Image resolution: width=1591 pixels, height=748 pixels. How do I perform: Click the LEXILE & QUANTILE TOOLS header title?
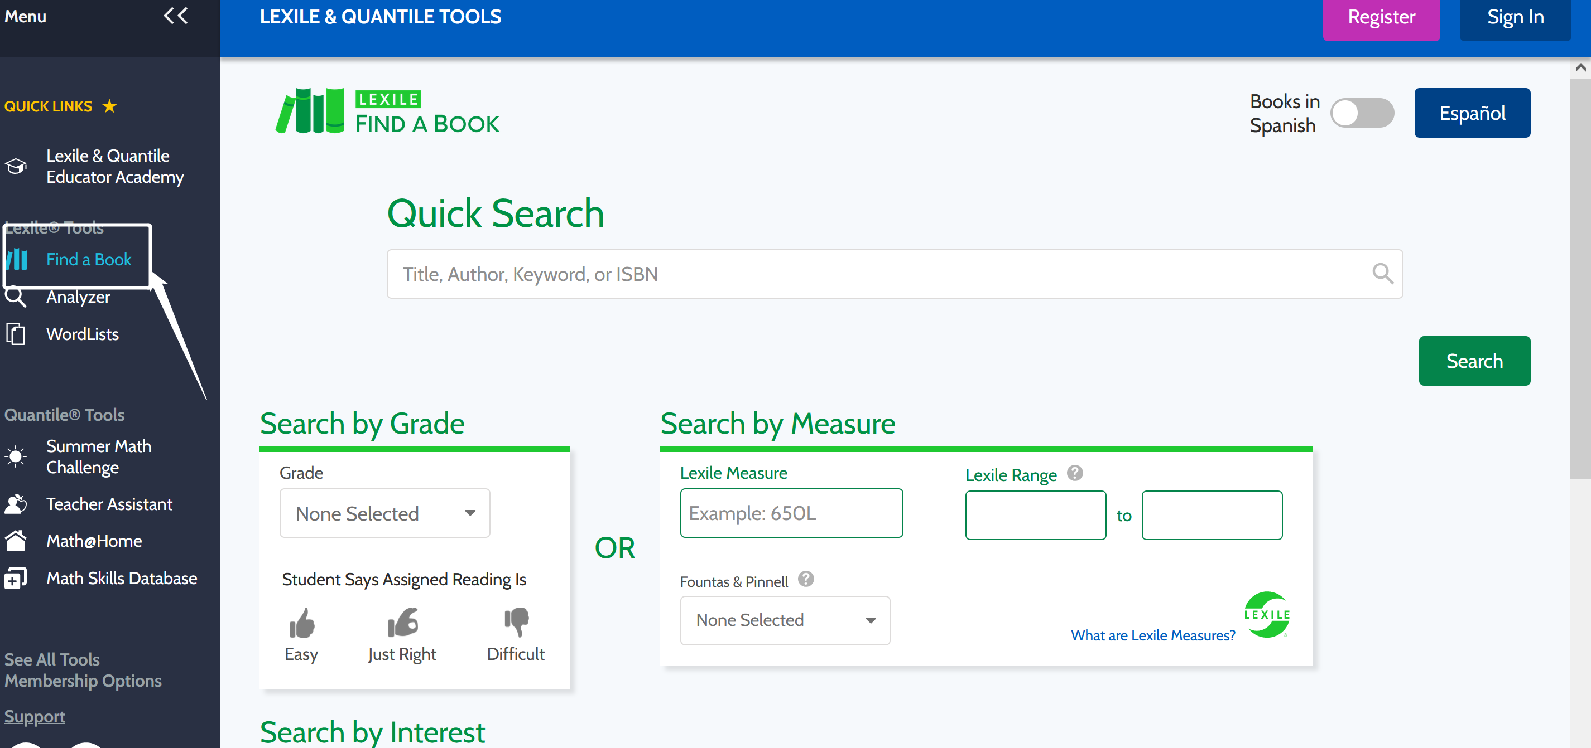[381, 17]
